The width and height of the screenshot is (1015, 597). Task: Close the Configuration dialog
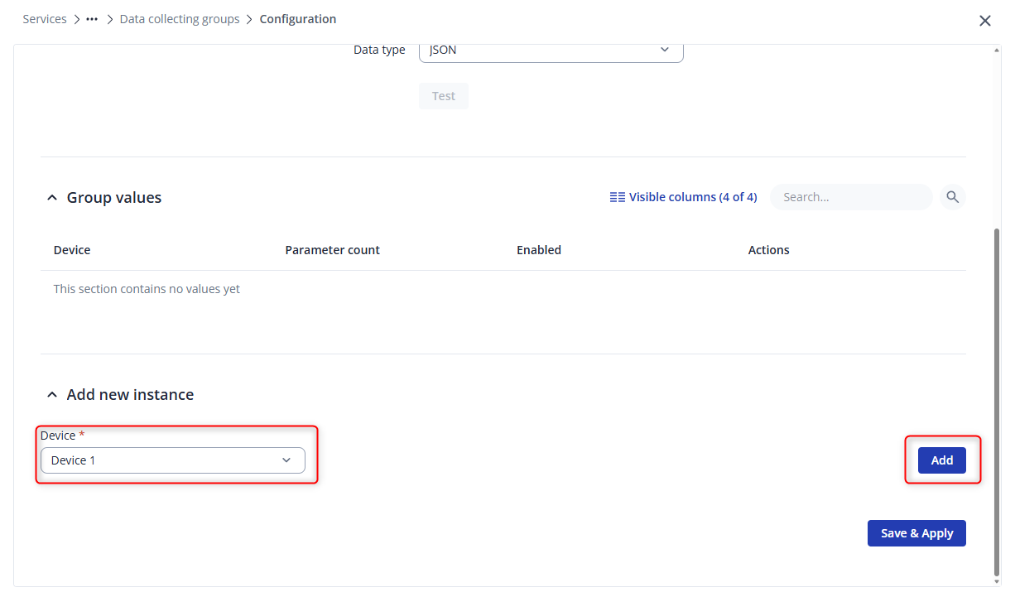(984, 21)
